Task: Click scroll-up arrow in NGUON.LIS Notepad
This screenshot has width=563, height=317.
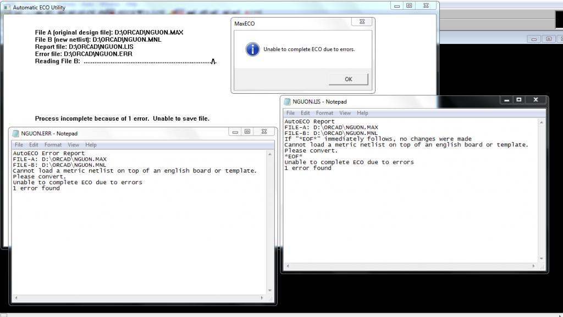Action: point(542,122)
